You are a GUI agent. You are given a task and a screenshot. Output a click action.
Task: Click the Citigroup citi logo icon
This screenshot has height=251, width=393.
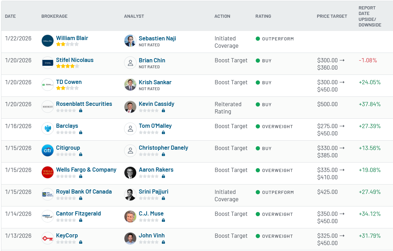tap(47, 150)
